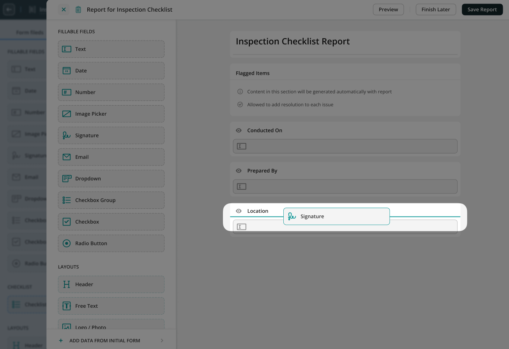Select the Header layout icon
The image size is (509, 349).
[x=67, y=284]
